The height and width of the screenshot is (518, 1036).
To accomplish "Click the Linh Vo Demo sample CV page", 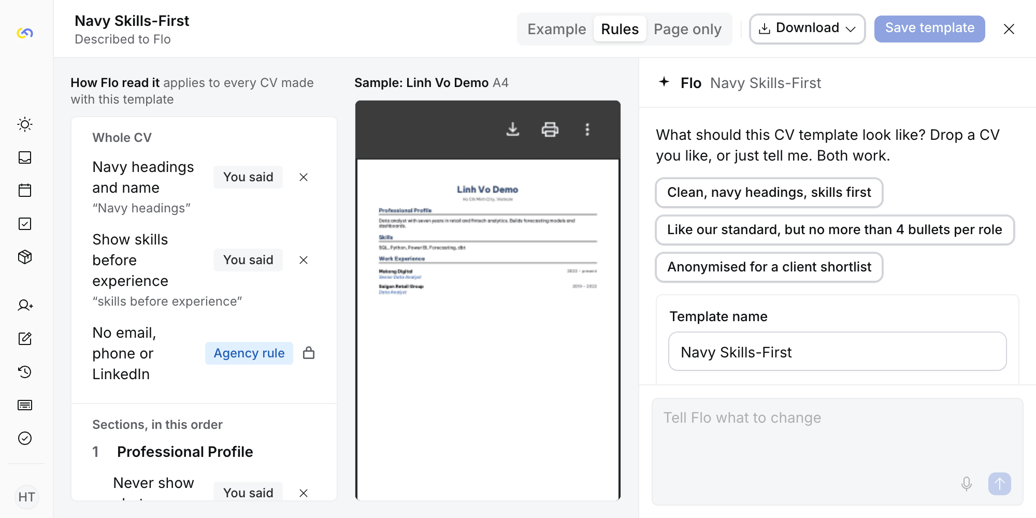I will [x=488, y=329].
